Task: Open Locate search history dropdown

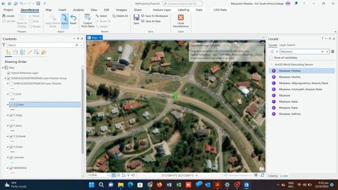Action: point(327,52)
